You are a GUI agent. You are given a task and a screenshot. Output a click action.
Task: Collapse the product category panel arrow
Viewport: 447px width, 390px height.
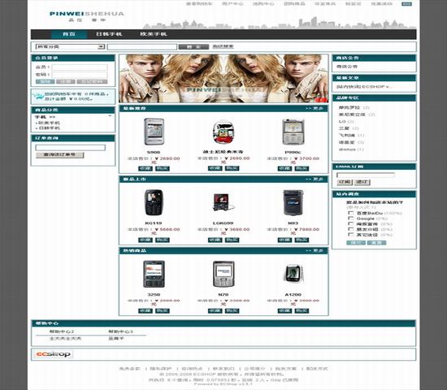click(x=110, y=115)
